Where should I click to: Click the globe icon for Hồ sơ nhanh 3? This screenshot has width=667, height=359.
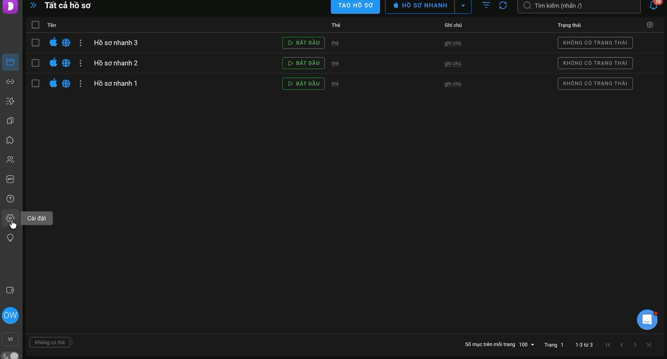pyautogui.click(x=66, y=42)
